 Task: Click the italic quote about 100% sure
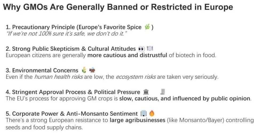(x=66, y=34)
